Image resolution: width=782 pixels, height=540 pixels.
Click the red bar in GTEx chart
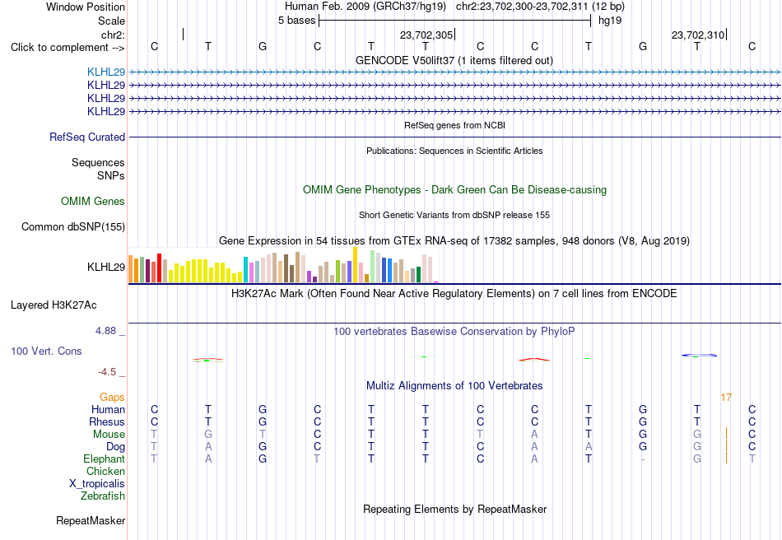pos(159,268)
